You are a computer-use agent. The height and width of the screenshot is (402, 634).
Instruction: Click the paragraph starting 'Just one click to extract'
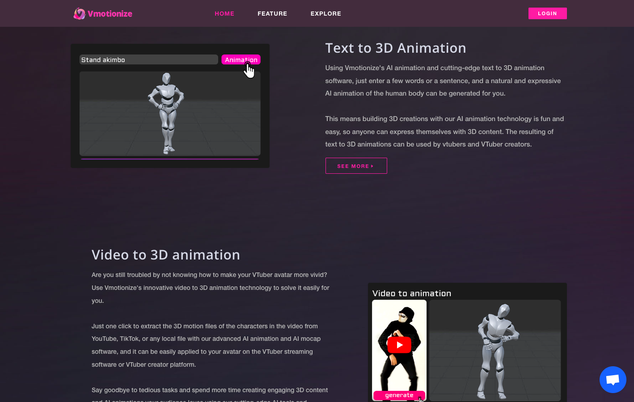tap(206, 345)
